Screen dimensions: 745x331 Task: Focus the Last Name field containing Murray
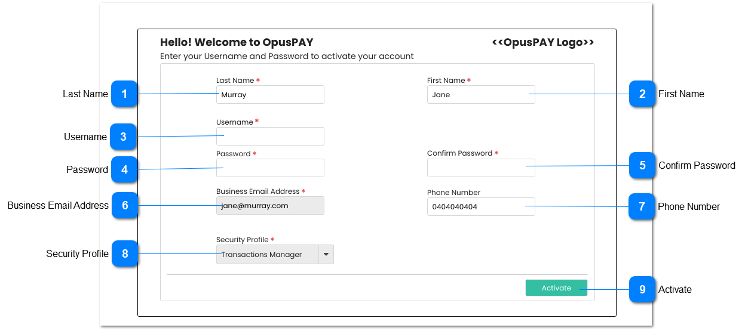coord(270,95)
